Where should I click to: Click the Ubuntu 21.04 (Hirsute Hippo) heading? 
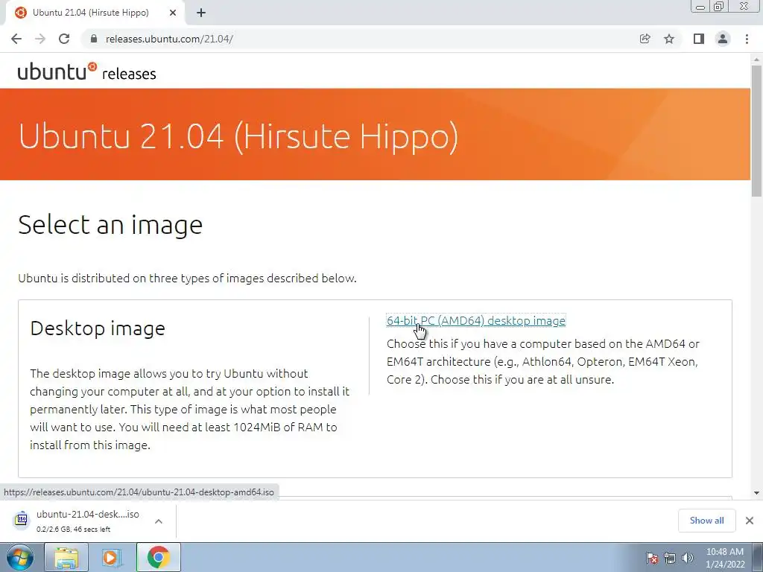238,136
